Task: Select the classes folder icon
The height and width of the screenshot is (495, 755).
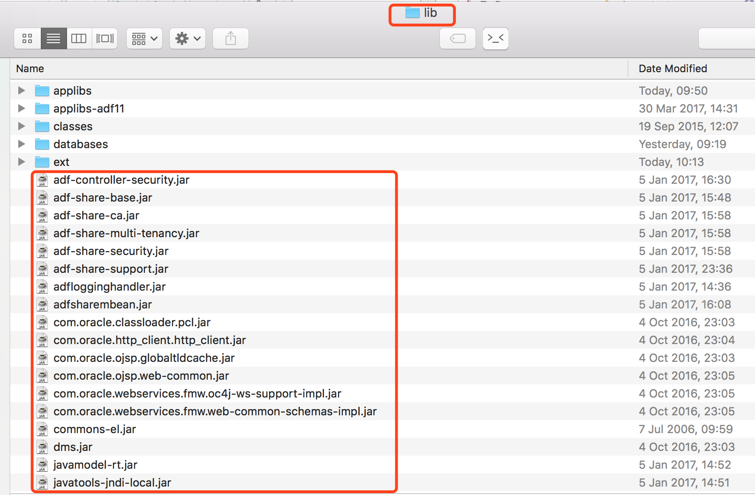Action: 42,126
